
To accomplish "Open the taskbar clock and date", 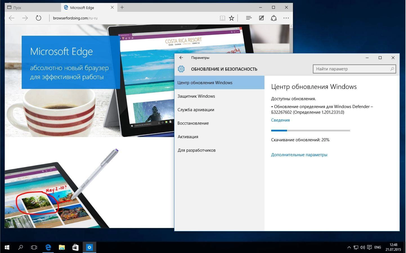I will click(x=393, y=247).
